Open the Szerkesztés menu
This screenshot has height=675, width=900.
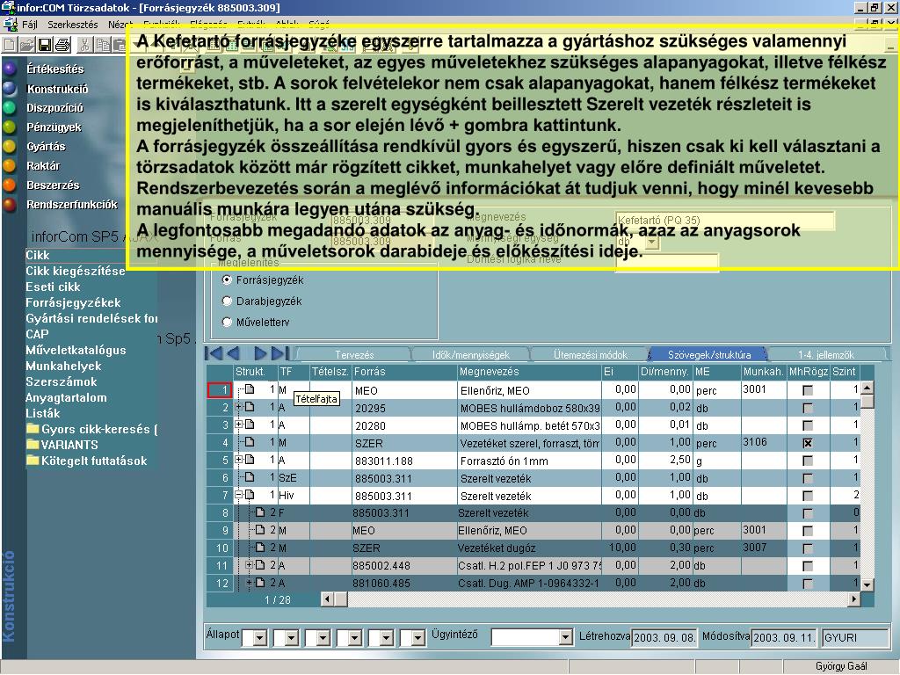point(73,25)
